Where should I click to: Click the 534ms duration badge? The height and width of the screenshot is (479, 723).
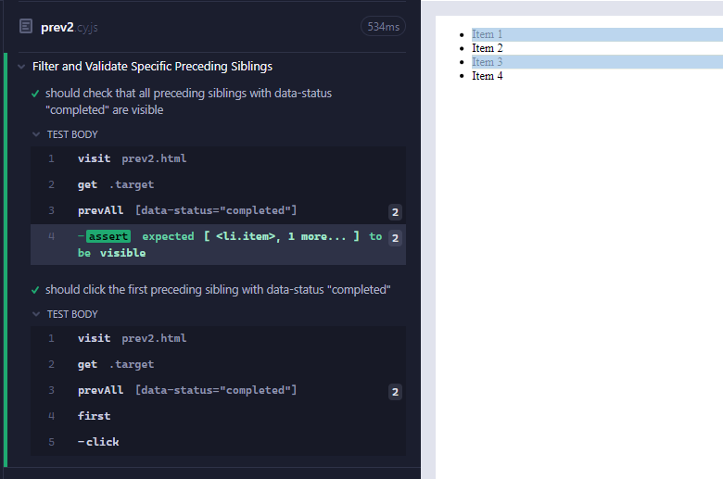coord(383,27)
